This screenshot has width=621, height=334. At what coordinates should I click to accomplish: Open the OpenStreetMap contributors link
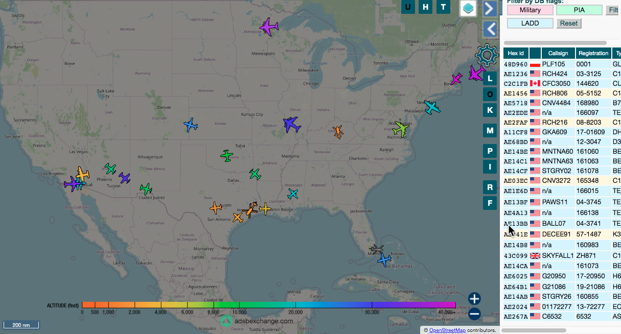447,330
